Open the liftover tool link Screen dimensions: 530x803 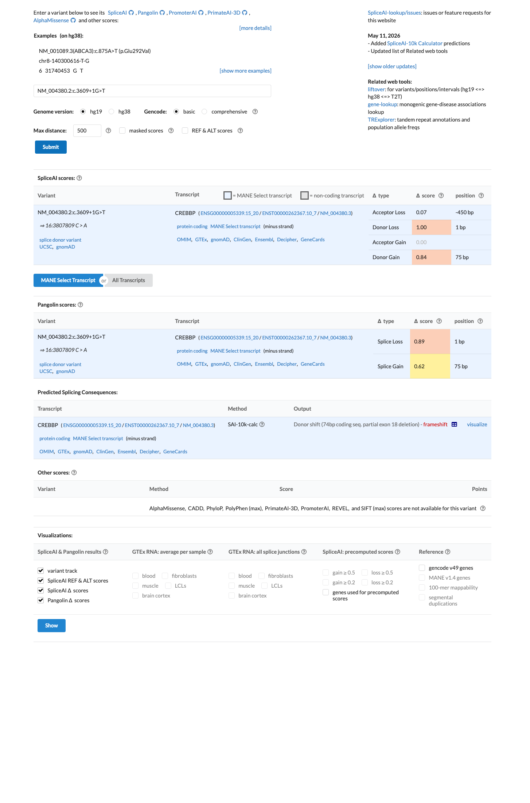tap(376, 89)
